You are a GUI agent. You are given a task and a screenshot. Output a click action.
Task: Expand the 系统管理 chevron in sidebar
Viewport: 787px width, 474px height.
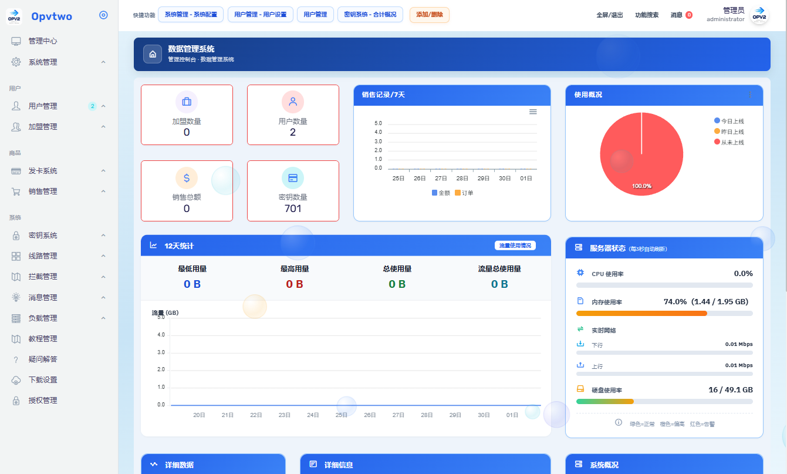(103, 62)
